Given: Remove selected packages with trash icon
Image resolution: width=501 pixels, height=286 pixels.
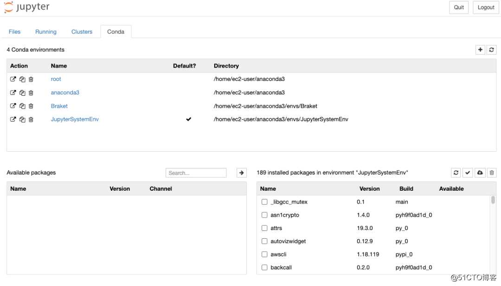Looking at the screenshot, I should (492, 173).
